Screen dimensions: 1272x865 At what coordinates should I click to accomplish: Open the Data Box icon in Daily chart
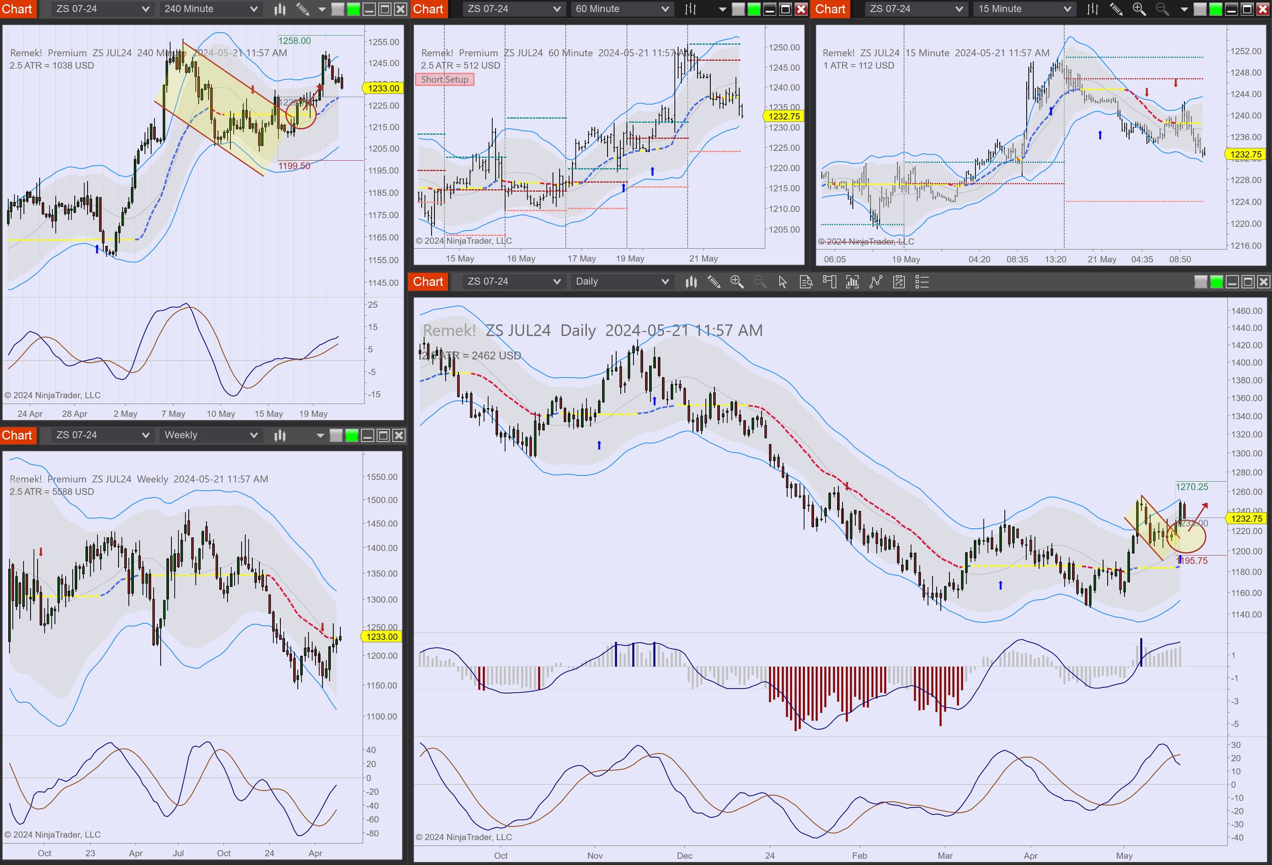click(805, 282)
